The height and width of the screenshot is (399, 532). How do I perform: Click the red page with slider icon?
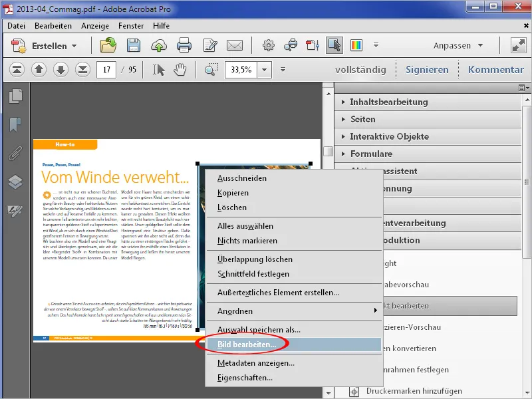313,45
